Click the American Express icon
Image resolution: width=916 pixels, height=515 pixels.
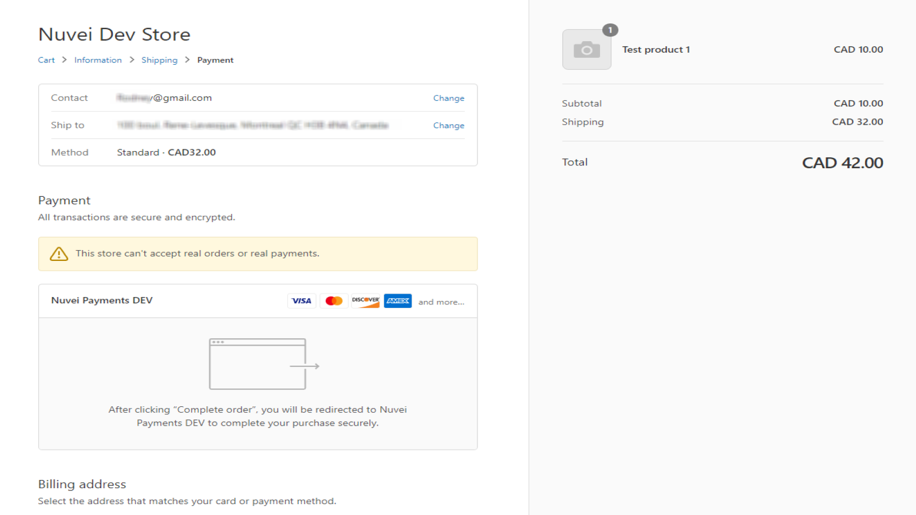398,301
